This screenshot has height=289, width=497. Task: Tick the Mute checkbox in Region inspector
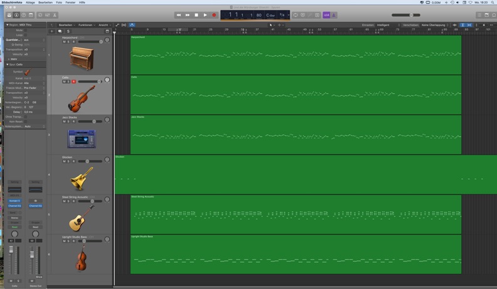coord(25,30)
